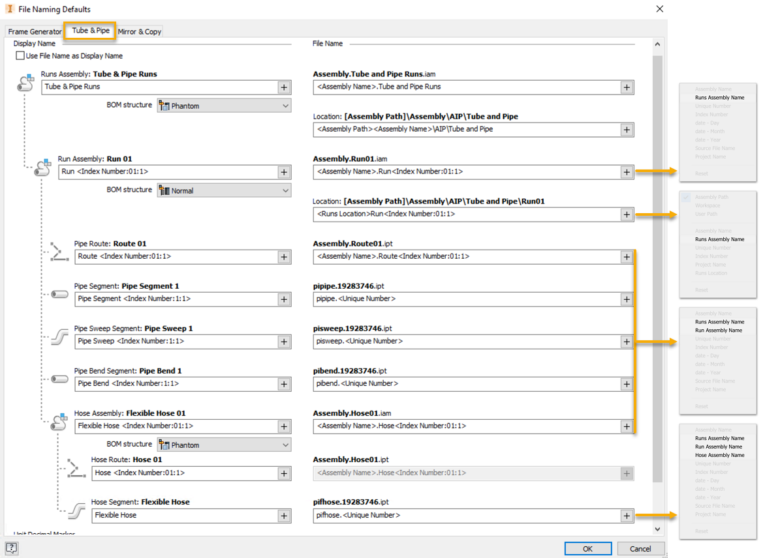Click plus button beside Tube & Pipe Runs display name
The height and width of the screenshot is (558, 763).
coord(284,87)
